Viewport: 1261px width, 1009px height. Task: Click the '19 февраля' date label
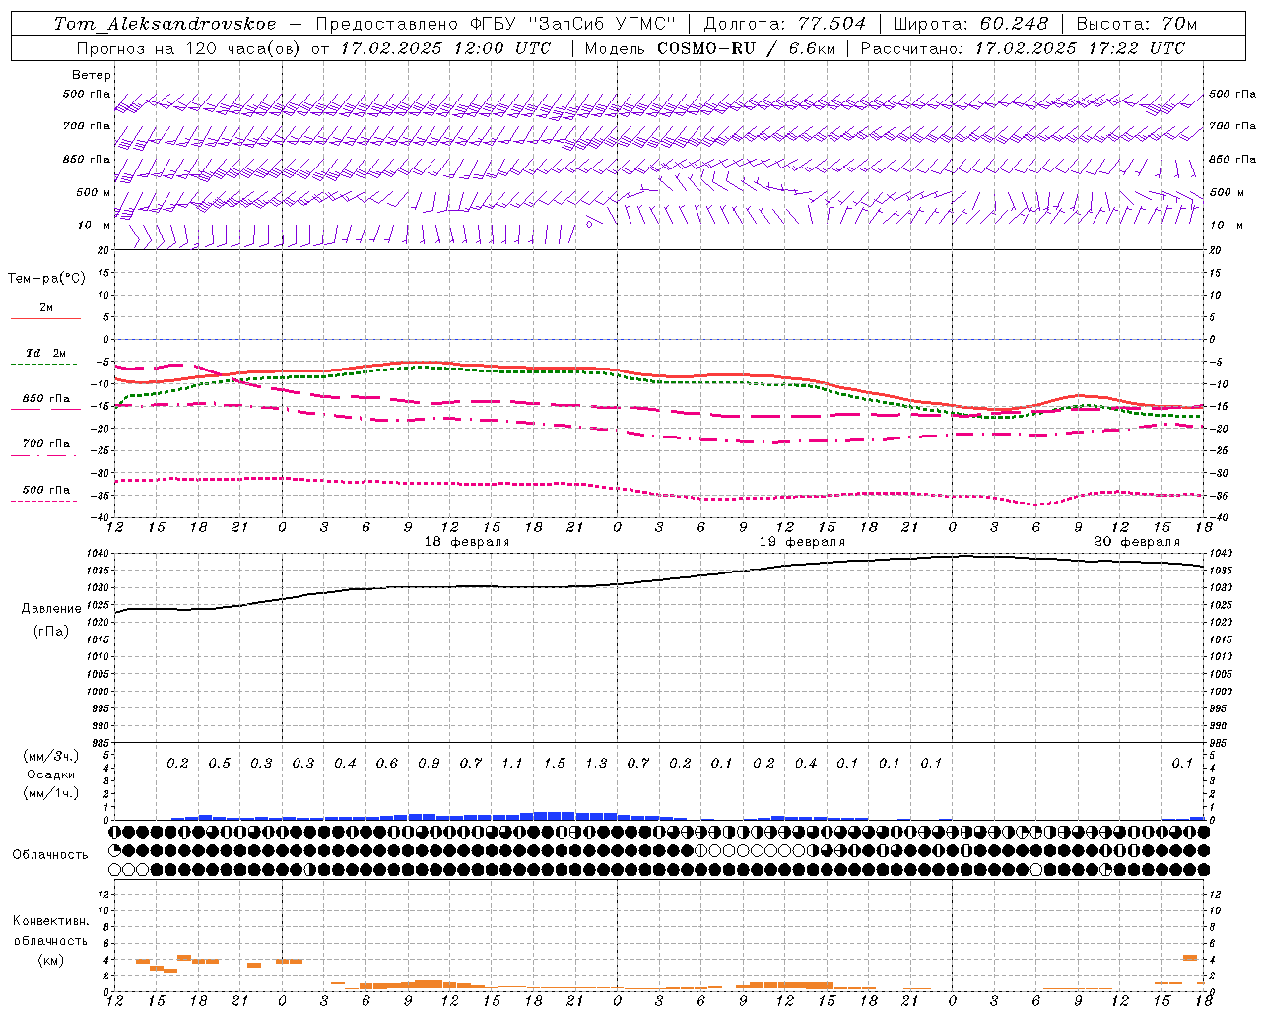click(x=802, y=542)
